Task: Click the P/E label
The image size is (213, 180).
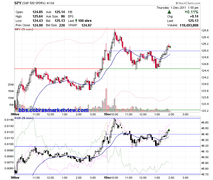Action: tap(70, 12)
